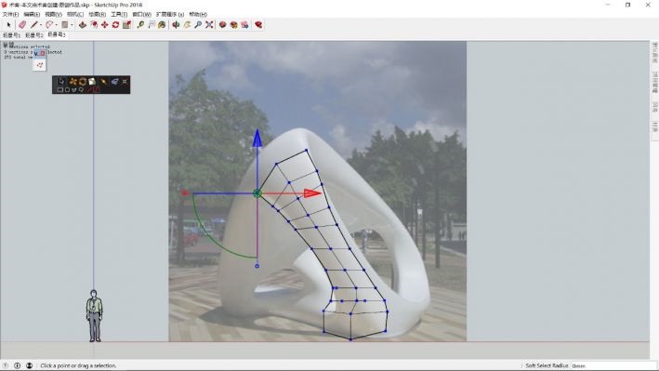Click the red X-axis arrow of gizmo
659x371 pixels.
312,193
